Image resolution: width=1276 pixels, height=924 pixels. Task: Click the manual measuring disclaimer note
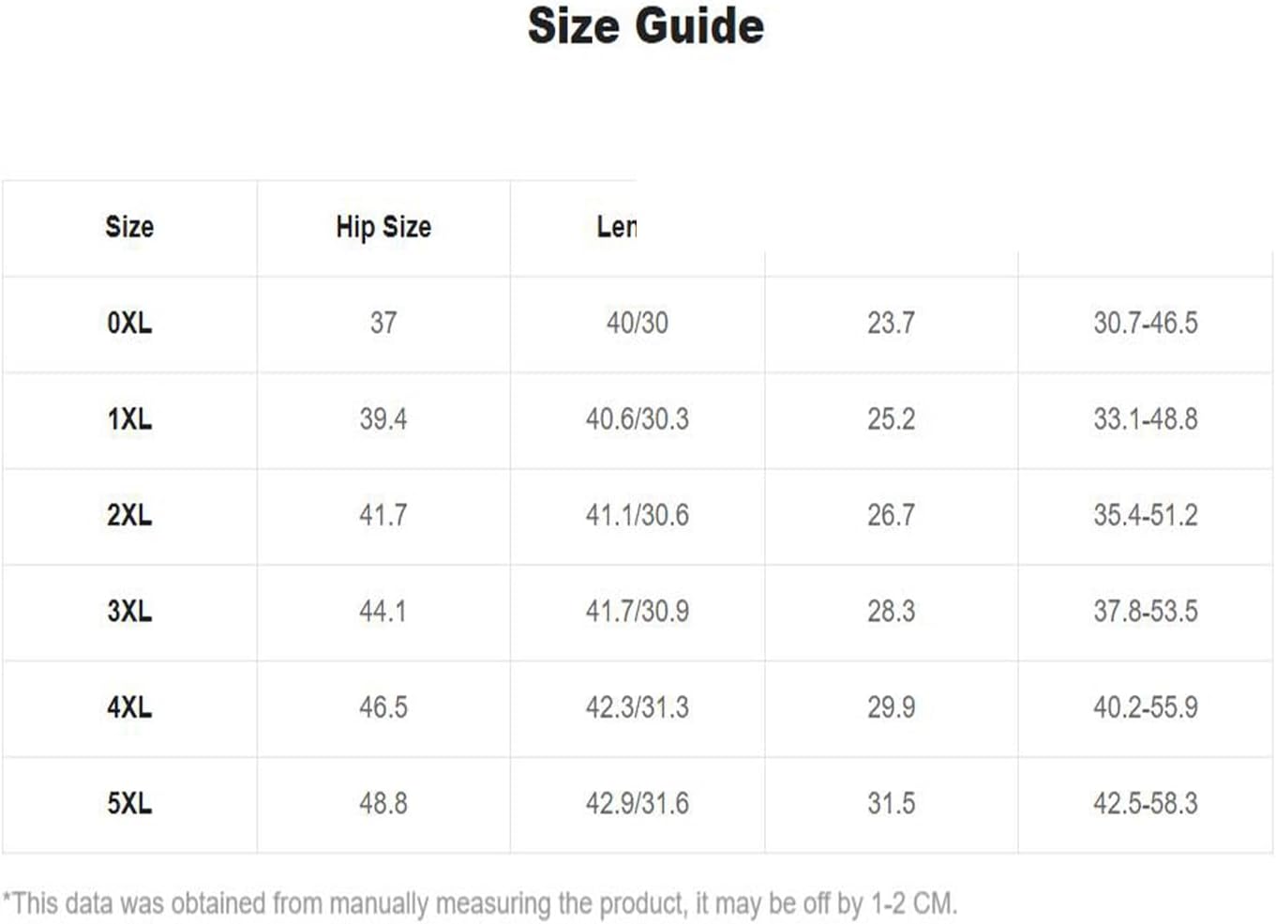click(x=480, y=904)
